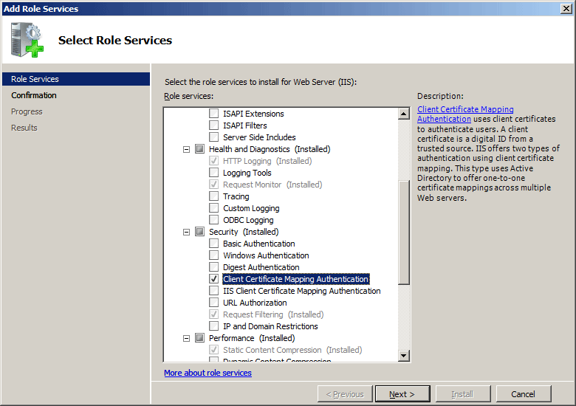Open the More about role services link
The image size is (576, 406).
pyautogui.click(x=208, y=373)
